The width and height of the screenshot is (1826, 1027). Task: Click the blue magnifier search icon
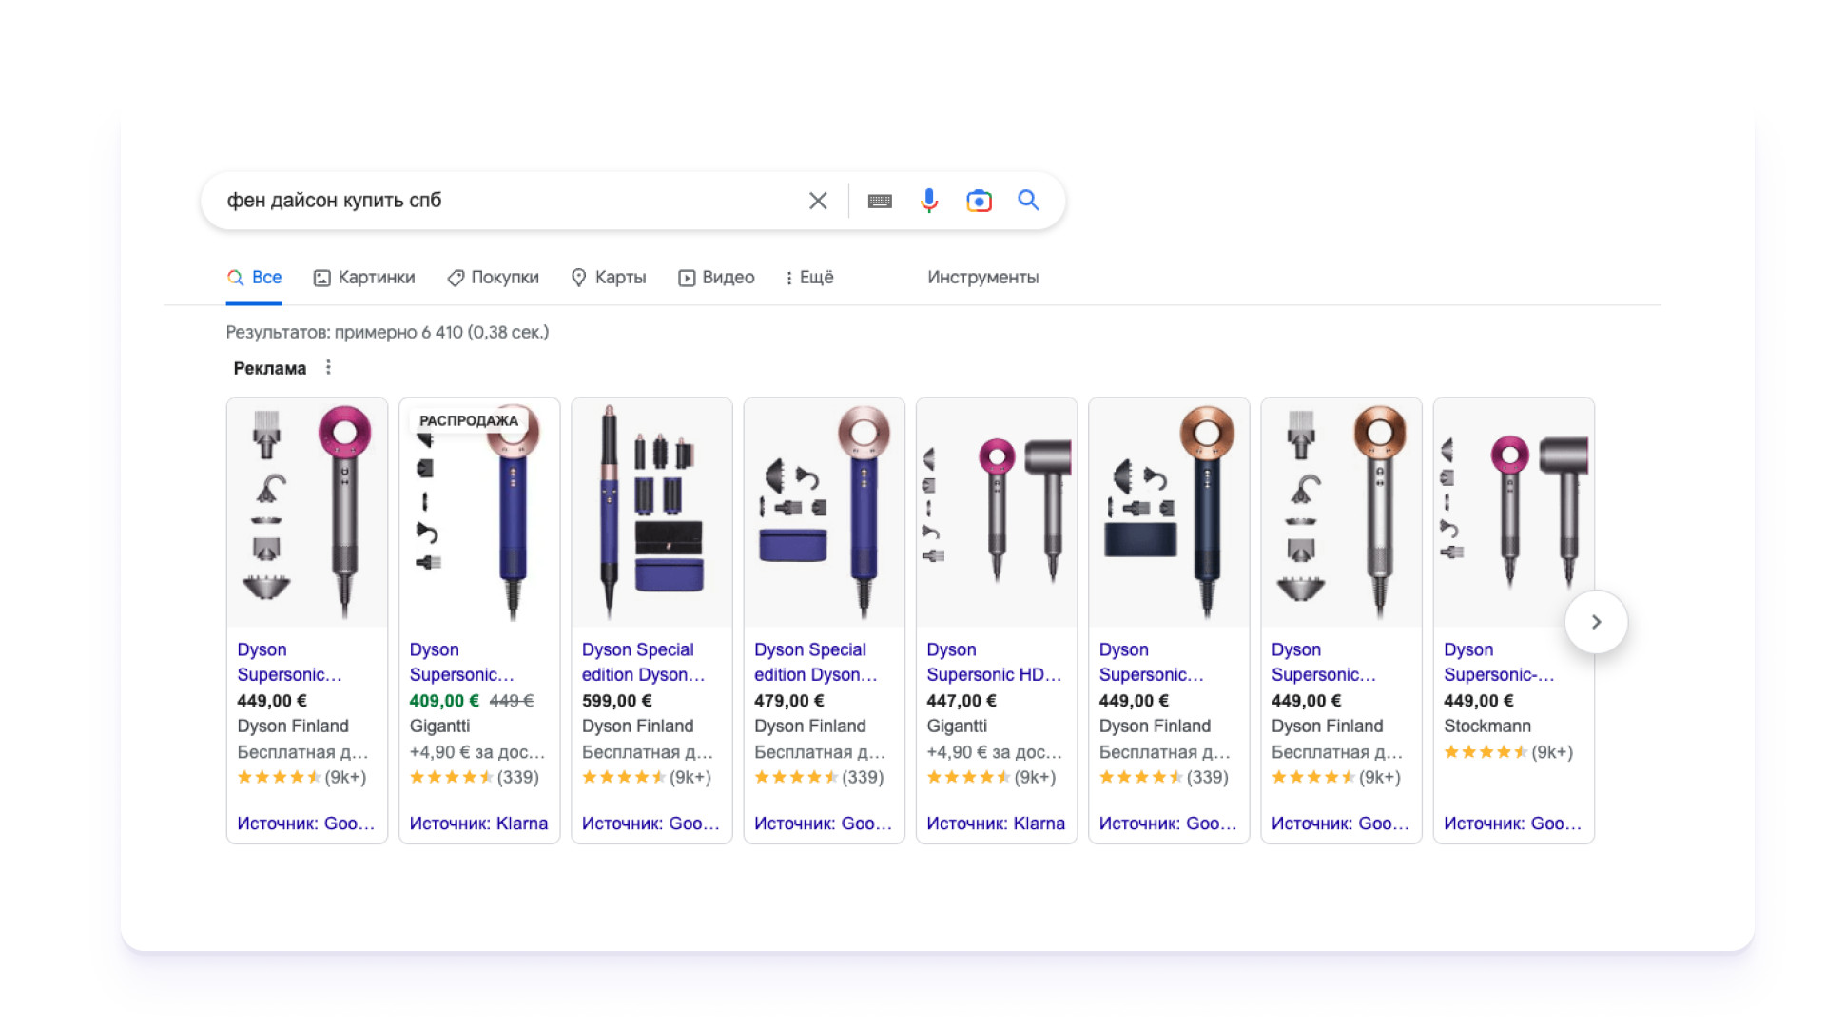pos(1028,201)
